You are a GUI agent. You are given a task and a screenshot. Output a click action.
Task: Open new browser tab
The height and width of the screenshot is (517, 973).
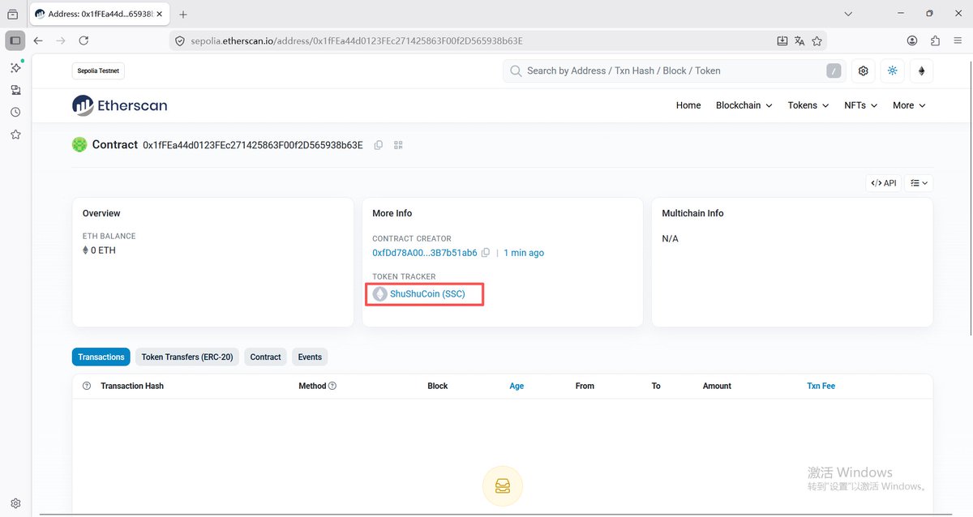click(x=183, y=14)
